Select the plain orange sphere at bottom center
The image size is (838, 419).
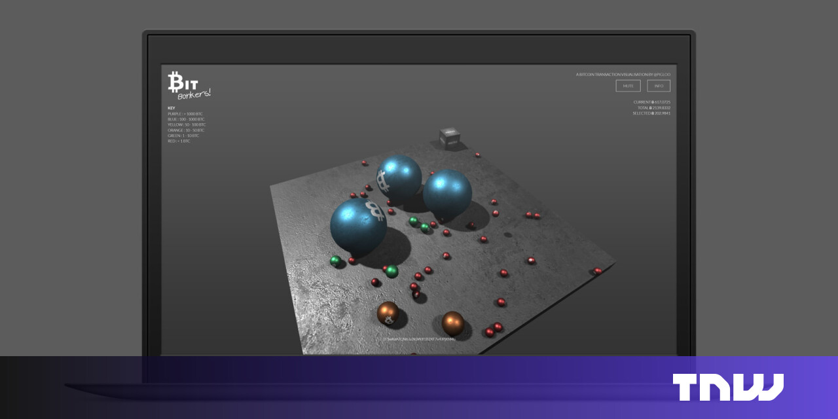(452, 323)
